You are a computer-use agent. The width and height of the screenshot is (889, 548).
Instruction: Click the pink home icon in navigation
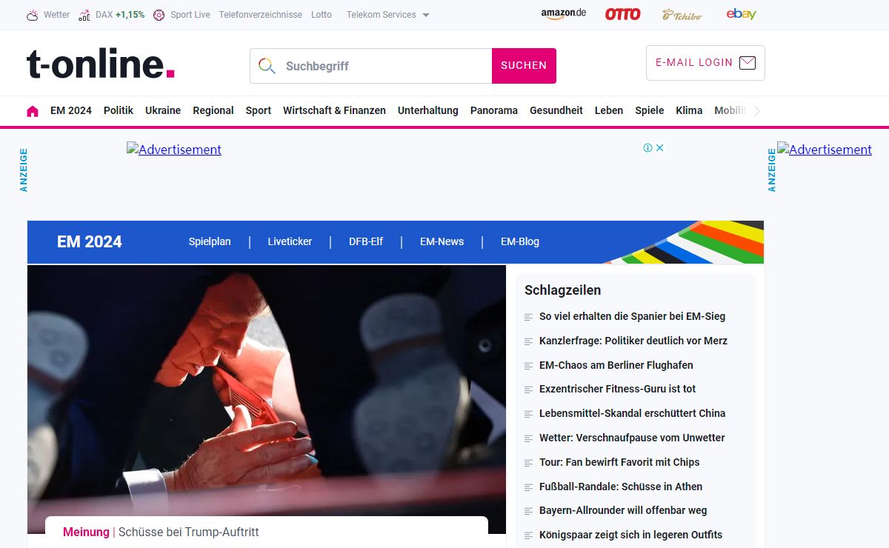tap(33, 111)
